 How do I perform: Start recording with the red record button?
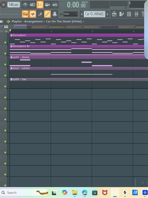[3, 5]
